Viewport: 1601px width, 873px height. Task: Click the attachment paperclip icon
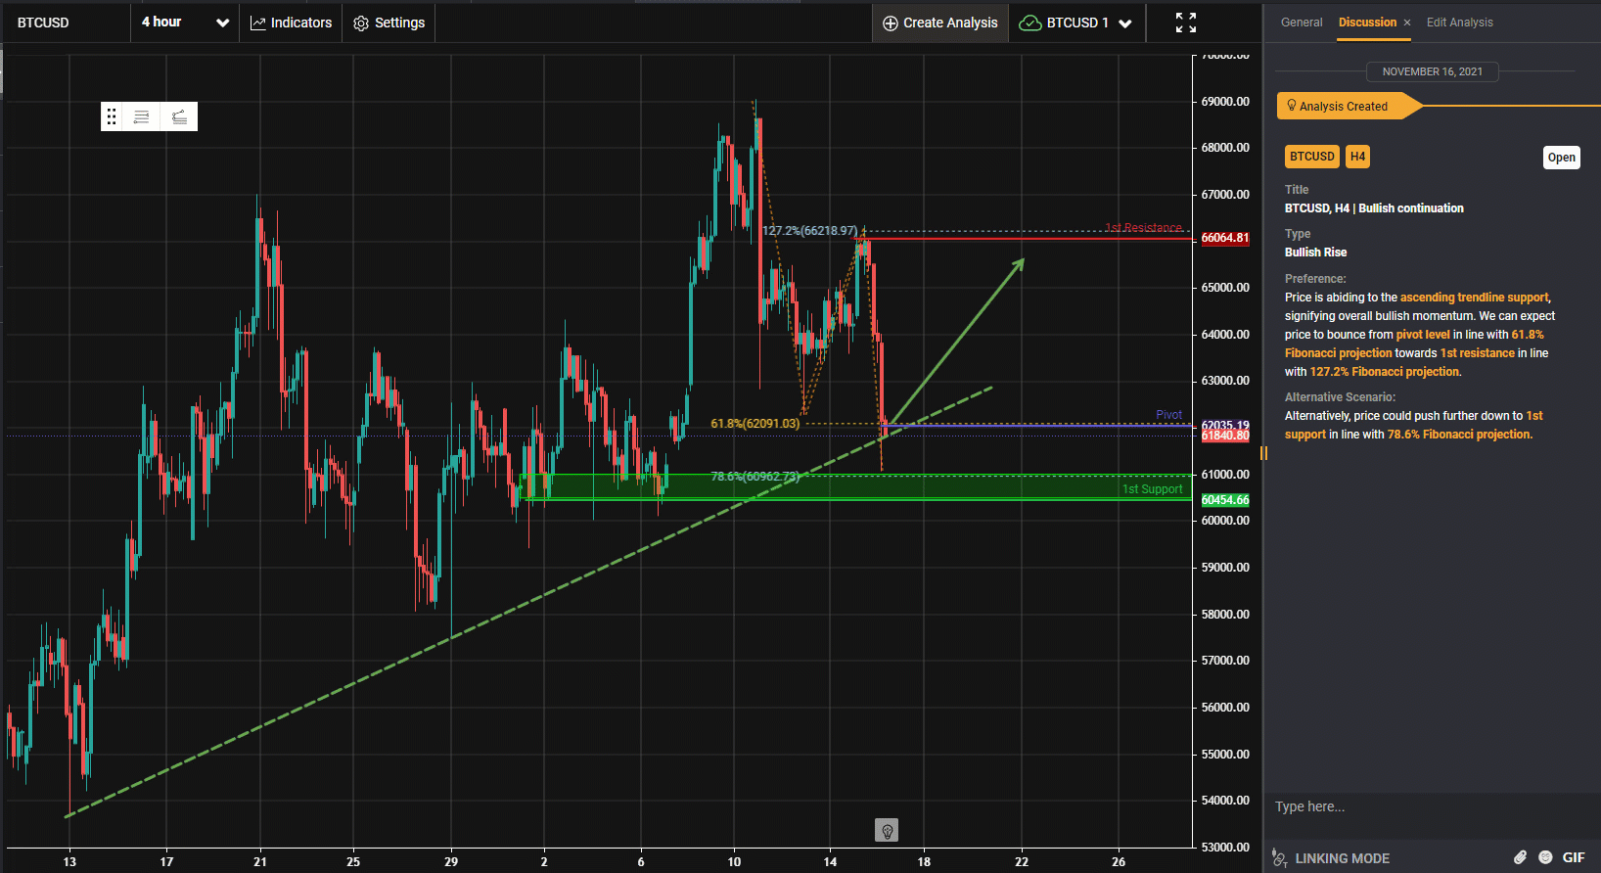(1520, 857)
